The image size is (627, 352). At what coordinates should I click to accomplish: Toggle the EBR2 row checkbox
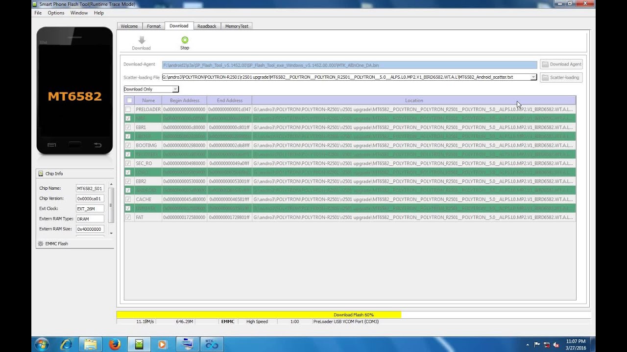tap(128, 181)
